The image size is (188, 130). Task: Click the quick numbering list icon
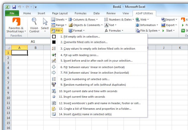pyautogui.click(x=54, y=79)
